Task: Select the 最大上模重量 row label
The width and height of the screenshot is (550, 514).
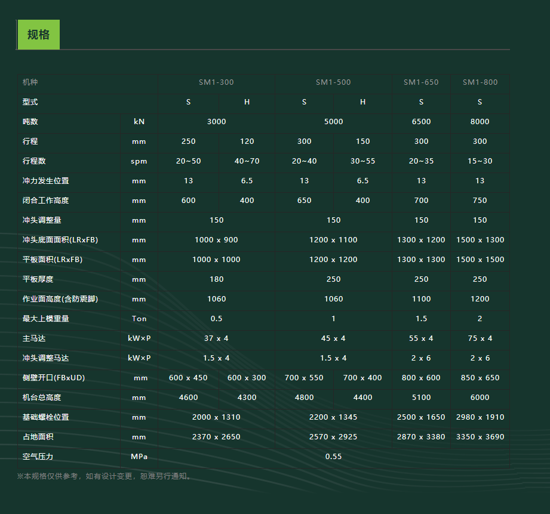Action: click(x=46, y=319)
